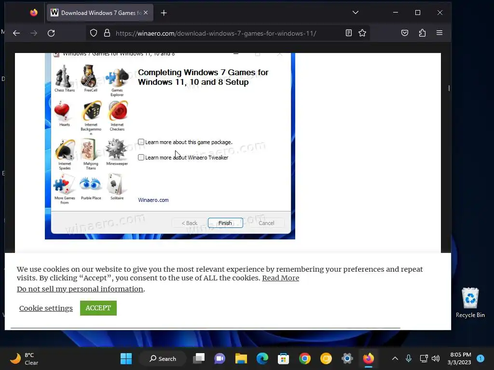Click the Internet Spades icon
Viewport: 494px width, 370px height.
[64, 155]
